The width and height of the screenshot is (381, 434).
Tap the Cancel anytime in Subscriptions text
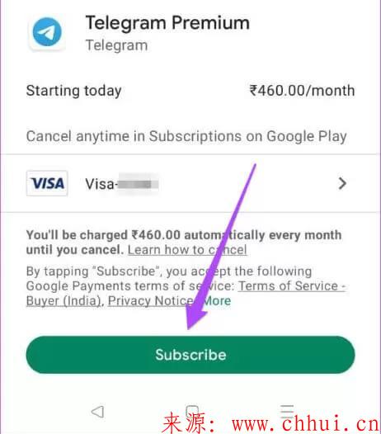click(186, 136)
